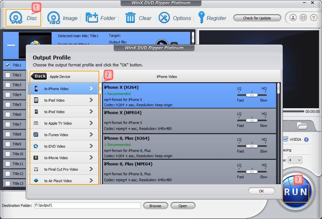
Task: Check the Title10 checkbox
Action: 8,154
